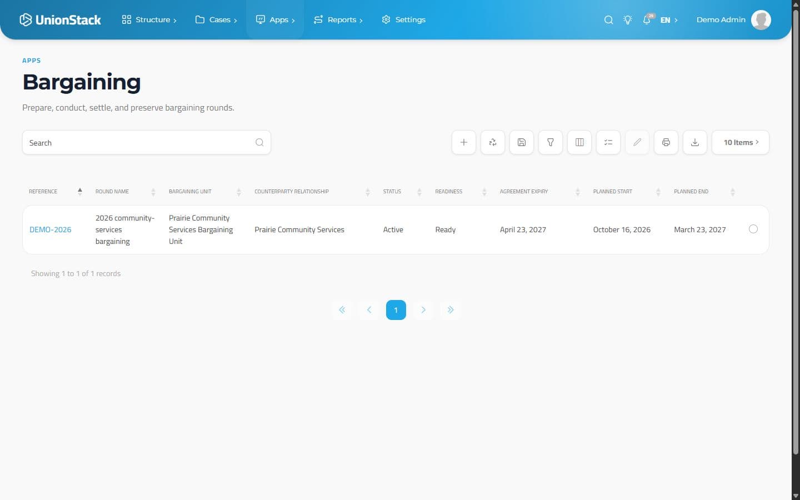Open the Apps menu
This screenshot has width=800, height=500.
point(275,20)
